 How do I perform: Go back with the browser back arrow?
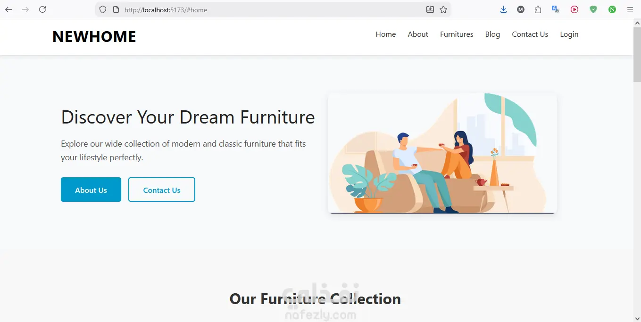coord(8,9)
